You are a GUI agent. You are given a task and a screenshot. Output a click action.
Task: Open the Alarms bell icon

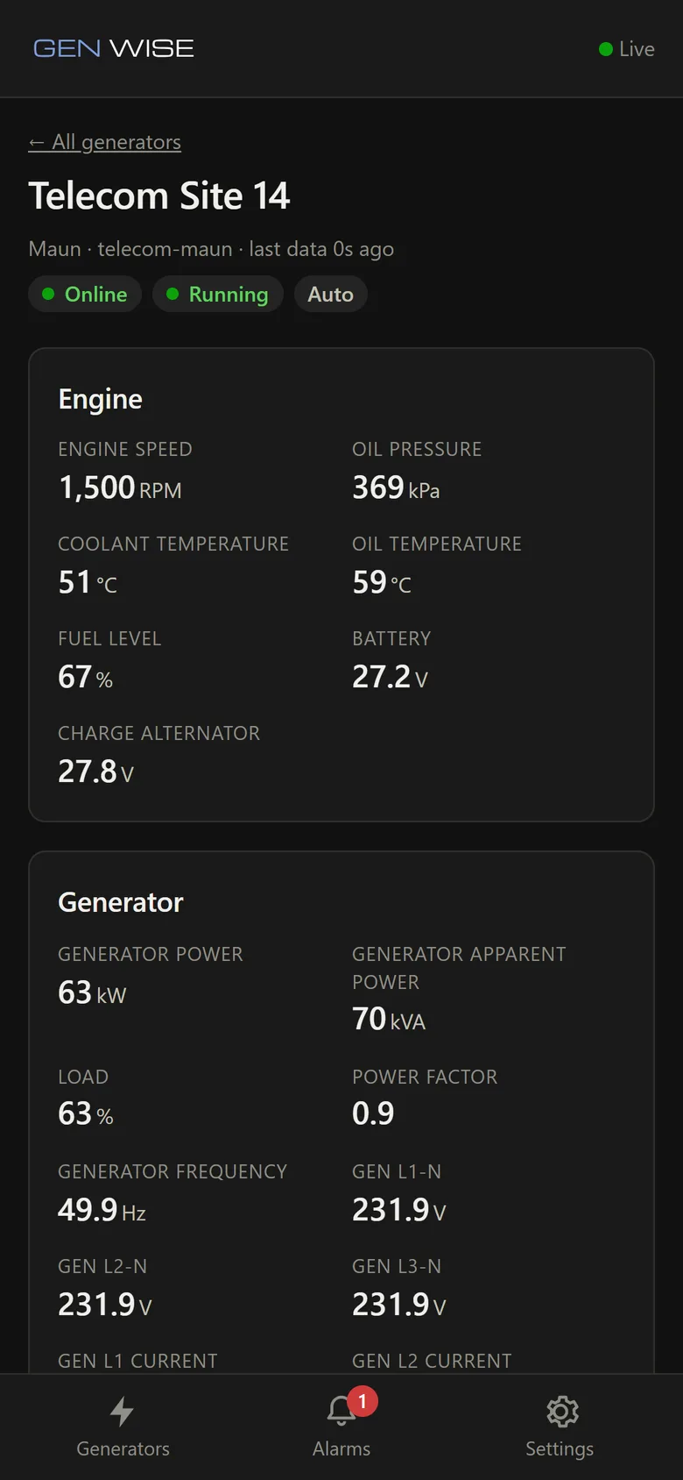coord(341,1411)
